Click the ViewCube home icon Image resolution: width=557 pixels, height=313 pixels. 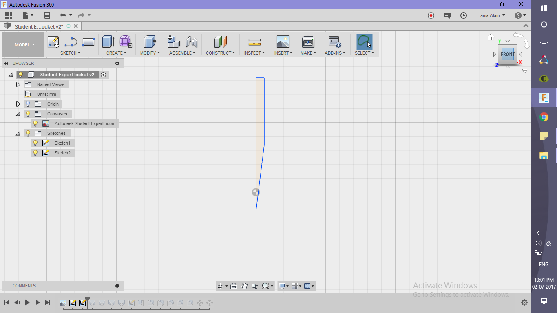point(491,37)
